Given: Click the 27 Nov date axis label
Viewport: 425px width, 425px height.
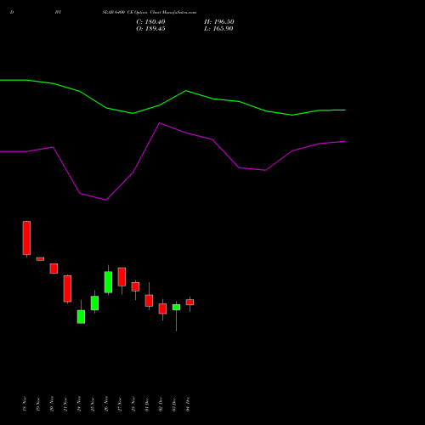Looking at the screenshot, I should (120, 404).
